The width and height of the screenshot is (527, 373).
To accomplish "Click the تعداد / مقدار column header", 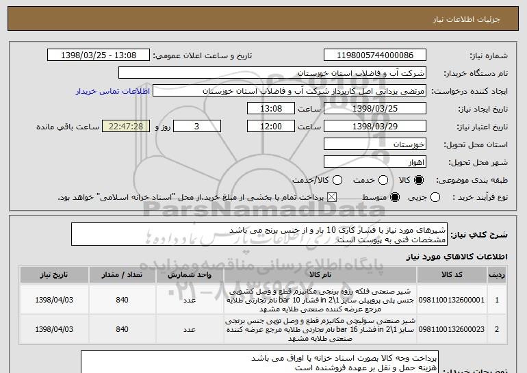I will pyautogui.click(x=122, y=275).
